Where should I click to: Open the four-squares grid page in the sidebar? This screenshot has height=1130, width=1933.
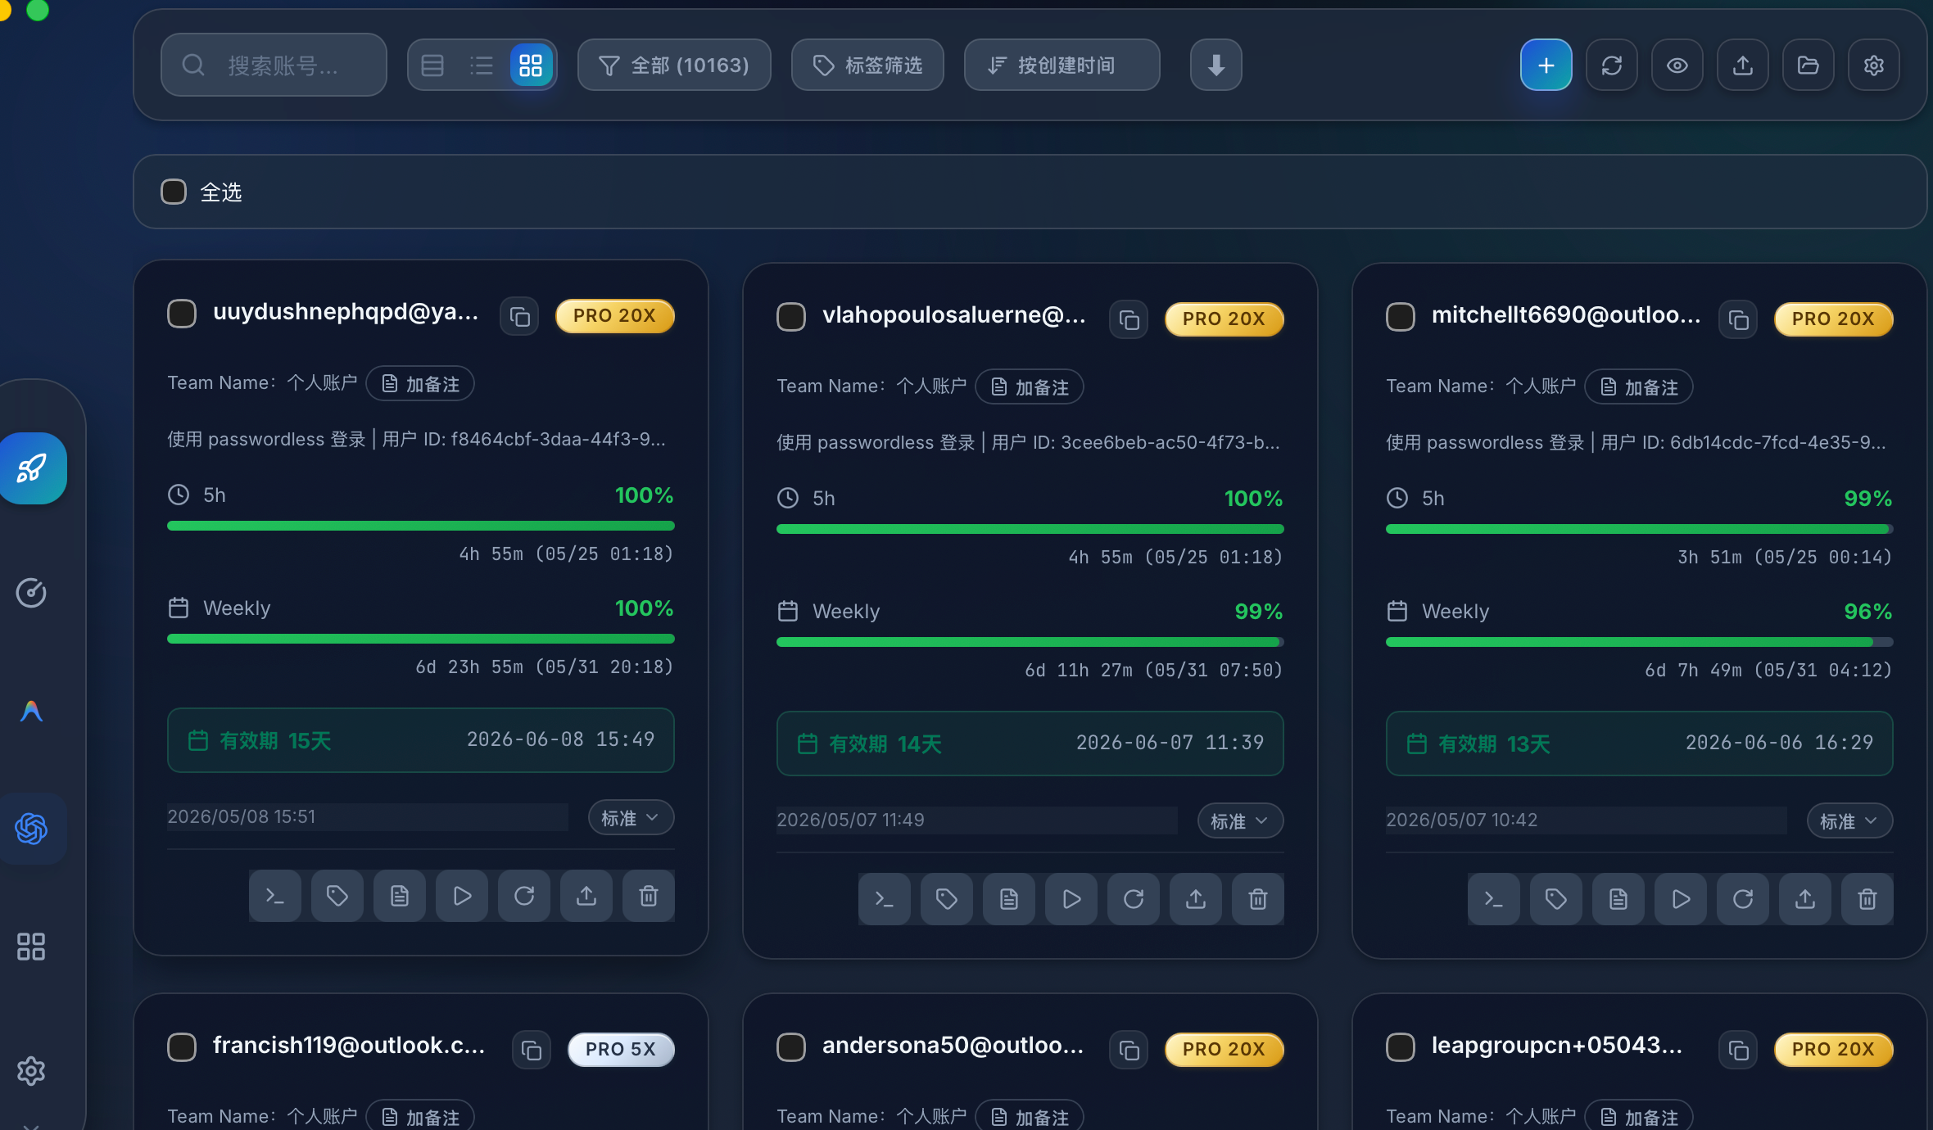click(31, 947)
